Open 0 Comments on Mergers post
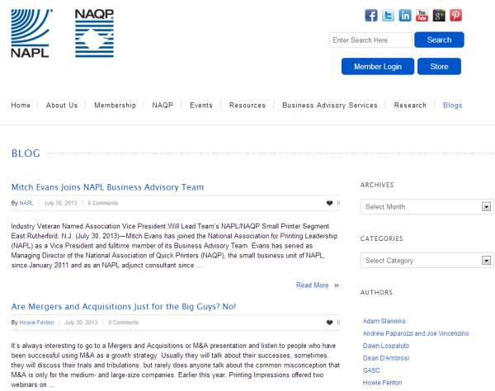 click(x=124, y=323)
